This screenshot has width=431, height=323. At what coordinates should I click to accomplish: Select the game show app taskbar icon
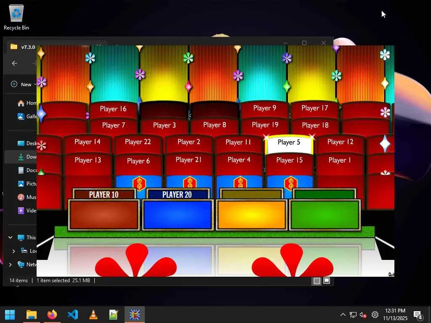[134, 315]
